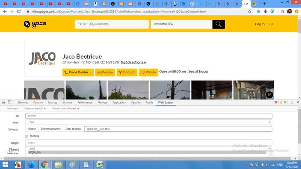This screenshot has width=301, height=169.
Task: Click the DevTools inspect element icon
Action: [x=4, y=102]
